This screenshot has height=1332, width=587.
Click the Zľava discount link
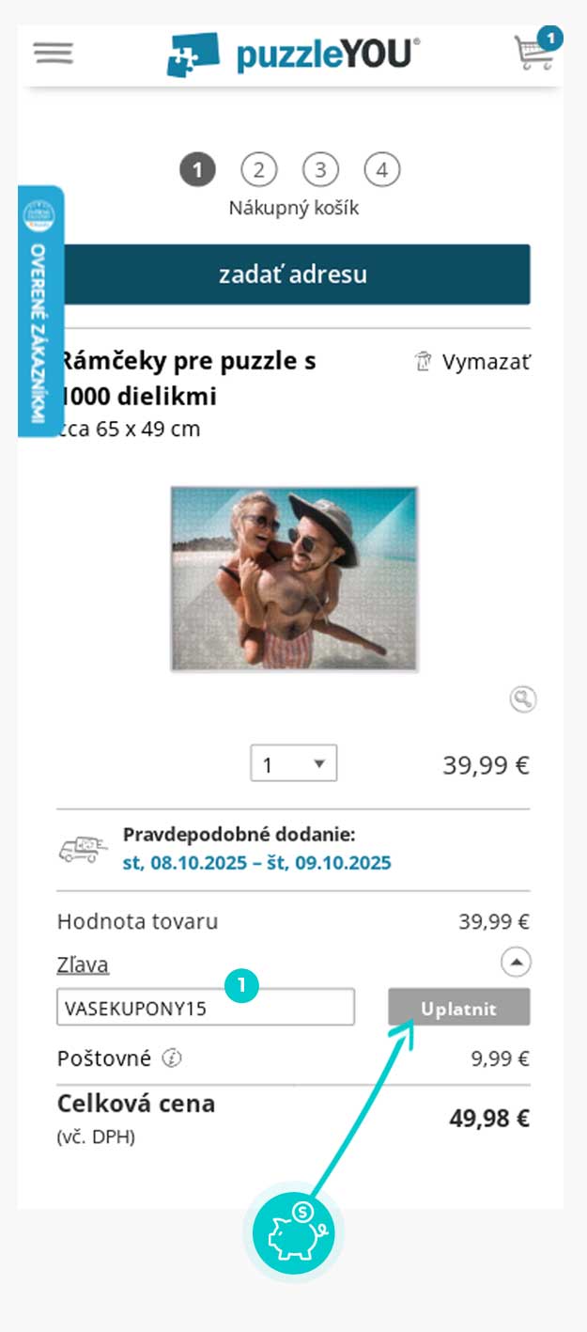click(x=83, y=964)
